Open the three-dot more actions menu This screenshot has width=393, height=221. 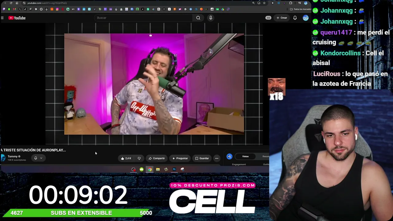click(217, 158)
